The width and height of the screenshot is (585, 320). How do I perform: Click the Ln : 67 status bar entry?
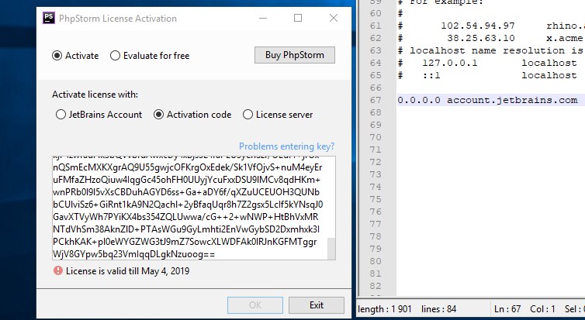tap(507, 309)
